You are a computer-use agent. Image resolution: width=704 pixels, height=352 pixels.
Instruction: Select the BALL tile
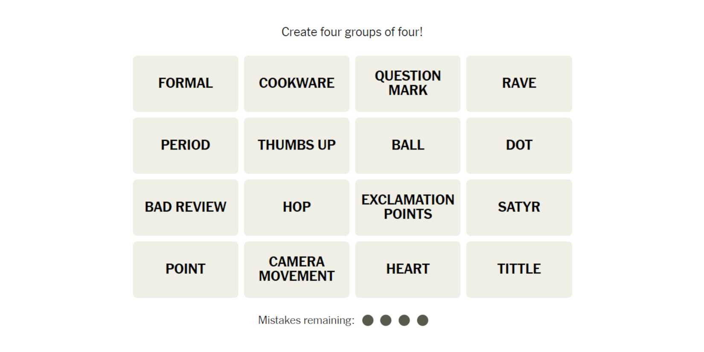407,145
